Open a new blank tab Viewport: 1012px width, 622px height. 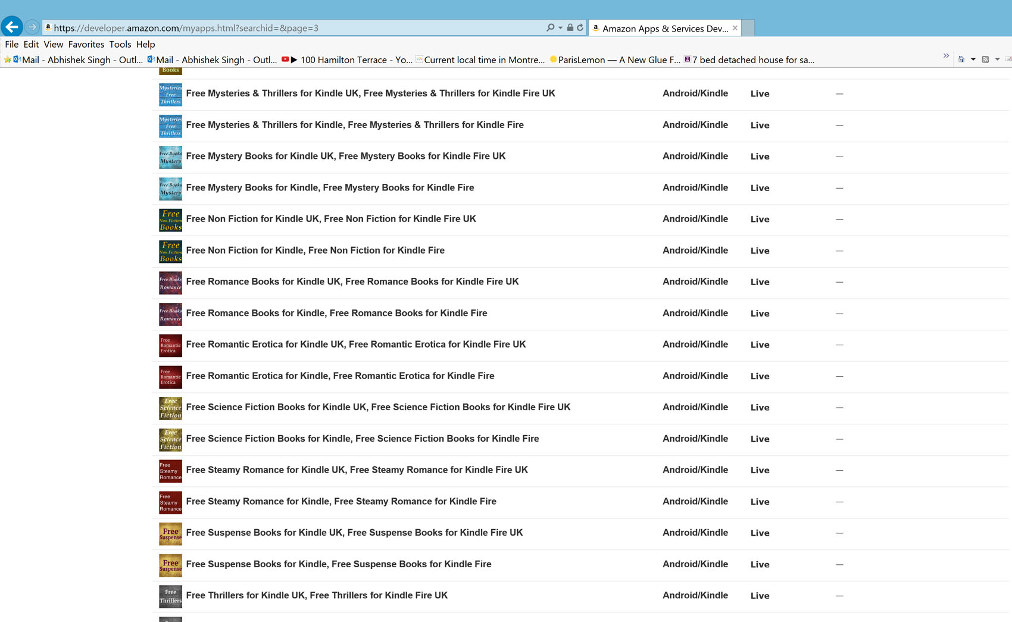[x=748, y=28]
